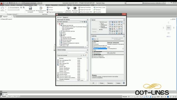The height and width of the screenshot is (100, 177).
Task: Click Проверка checkmark item in ribbon
Action: [x=97, y=10]
